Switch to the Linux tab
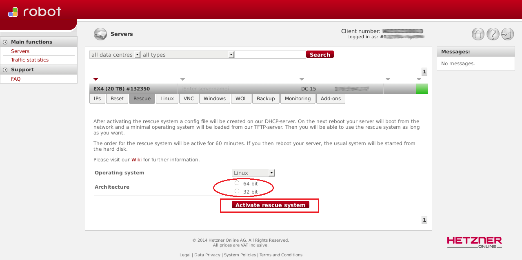522x260 pixels. [x=167, y=99]
